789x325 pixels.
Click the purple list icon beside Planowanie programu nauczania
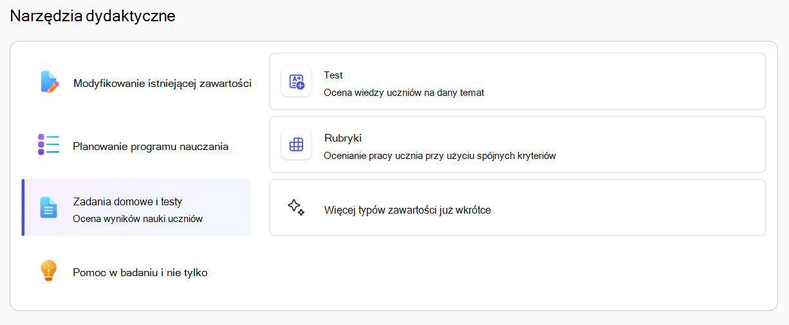pos(48,145)
